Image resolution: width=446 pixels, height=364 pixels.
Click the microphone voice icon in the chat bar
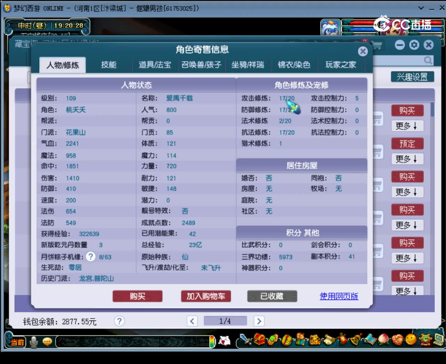point(33,342)
